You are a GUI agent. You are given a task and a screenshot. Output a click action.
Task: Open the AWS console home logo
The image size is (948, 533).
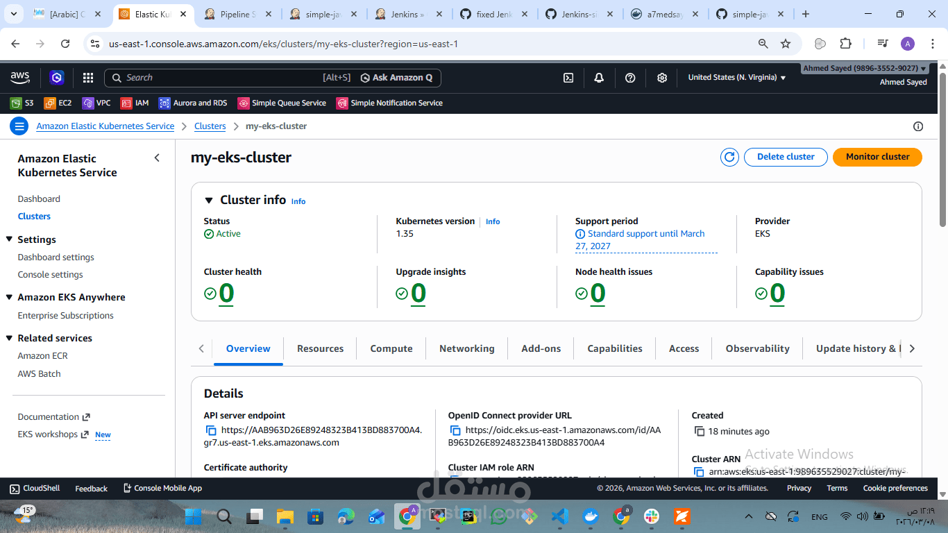tap(20, 77)
